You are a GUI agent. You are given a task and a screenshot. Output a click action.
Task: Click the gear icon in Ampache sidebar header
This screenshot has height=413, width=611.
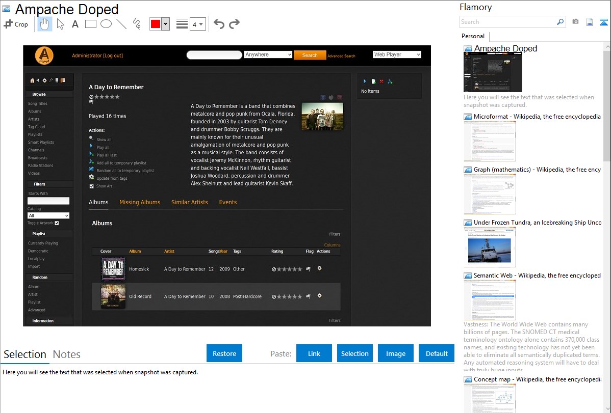click(x=44, y=80)
